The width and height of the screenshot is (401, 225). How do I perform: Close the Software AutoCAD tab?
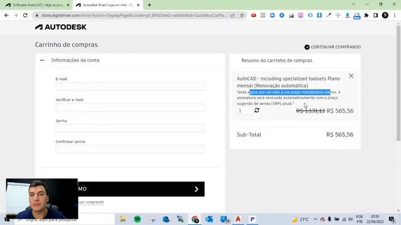pos(68,5)
